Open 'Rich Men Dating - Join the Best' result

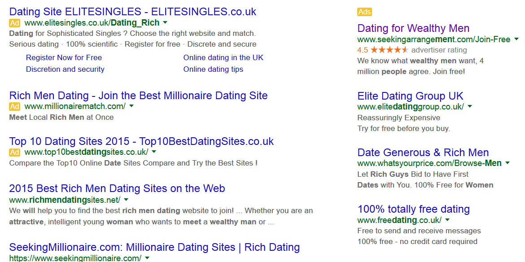(x=138, y=96)
